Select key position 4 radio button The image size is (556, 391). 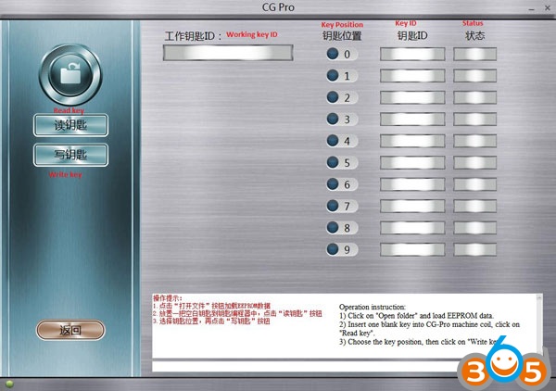click(x=333, y=141)
